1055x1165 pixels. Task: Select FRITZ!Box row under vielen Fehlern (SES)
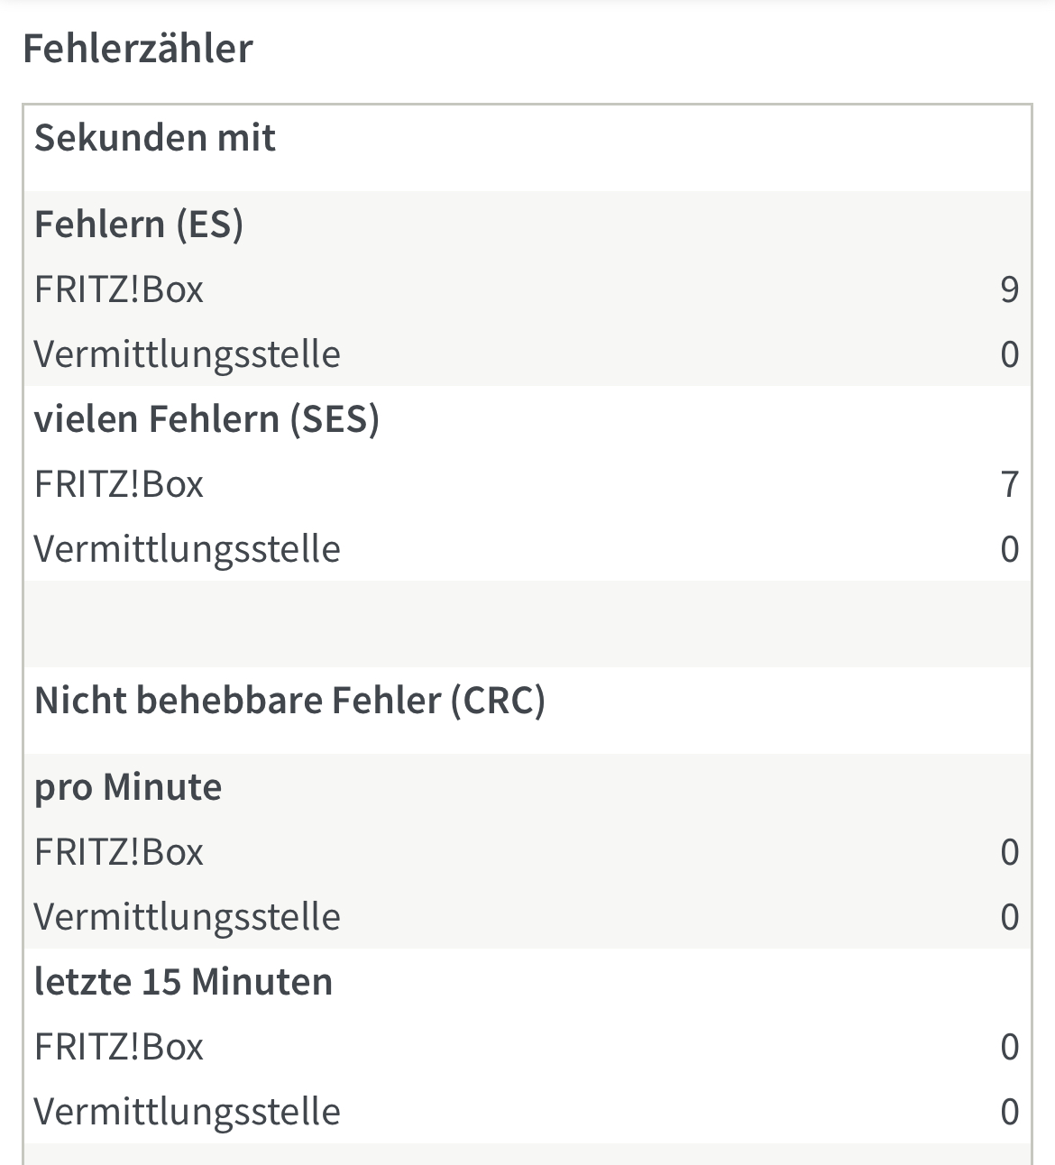pyautogui.click(x=119, y=484)
